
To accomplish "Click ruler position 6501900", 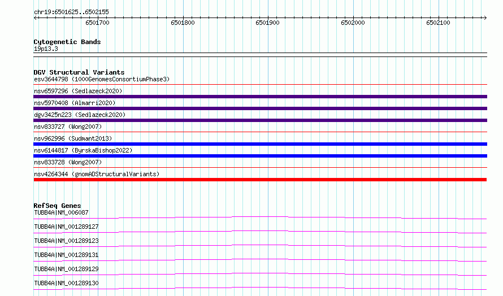I will (x=267, y=23).
